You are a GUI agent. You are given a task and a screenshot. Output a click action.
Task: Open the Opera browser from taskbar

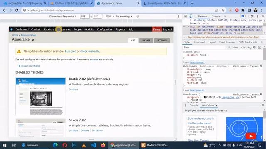65,145
